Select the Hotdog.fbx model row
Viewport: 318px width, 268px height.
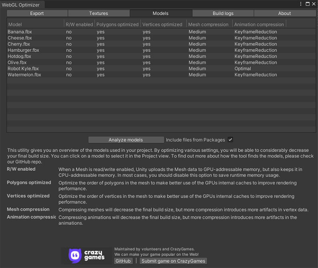click(x=161, y=56)
